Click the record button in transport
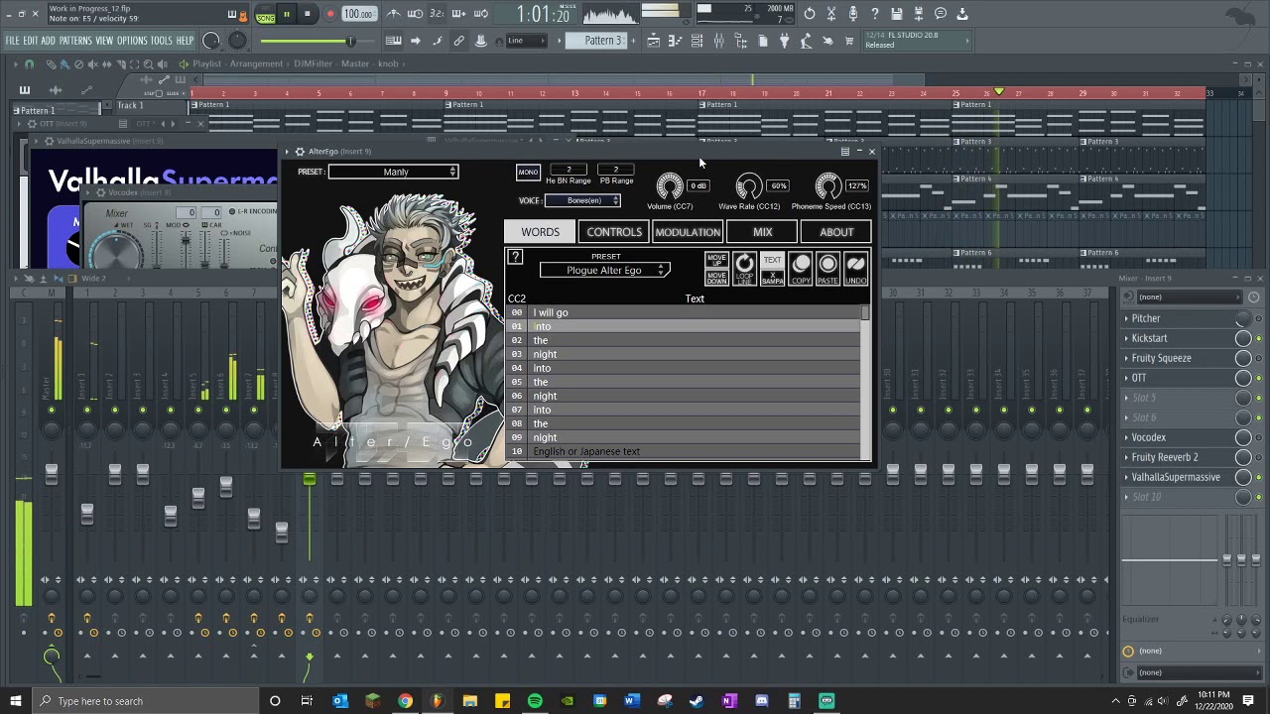Image resolution: width=1270 pixels, height=714 pixels. 330,14
